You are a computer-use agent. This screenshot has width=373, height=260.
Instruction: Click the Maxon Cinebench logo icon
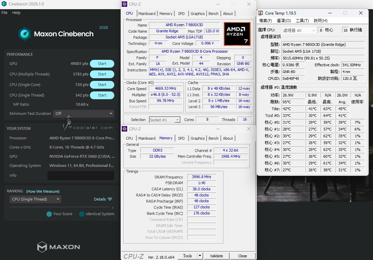(x=25, y=34)
